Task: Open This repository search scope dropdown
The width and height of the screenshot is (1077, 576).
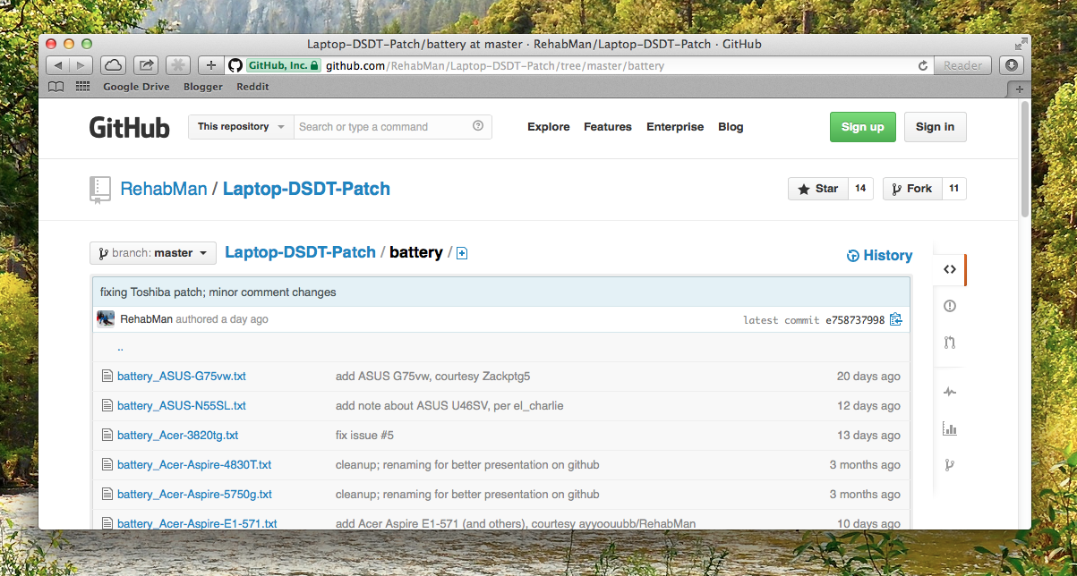Action: 241,127
